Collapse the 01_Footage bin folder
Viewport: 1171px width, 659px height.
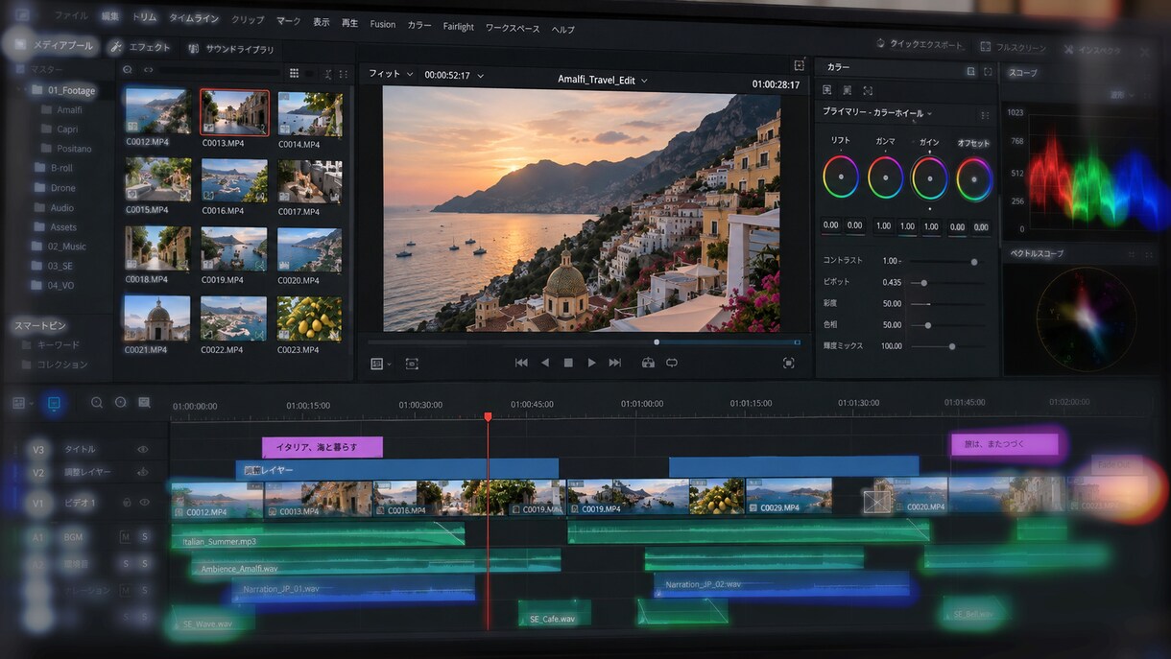[21, 90]
